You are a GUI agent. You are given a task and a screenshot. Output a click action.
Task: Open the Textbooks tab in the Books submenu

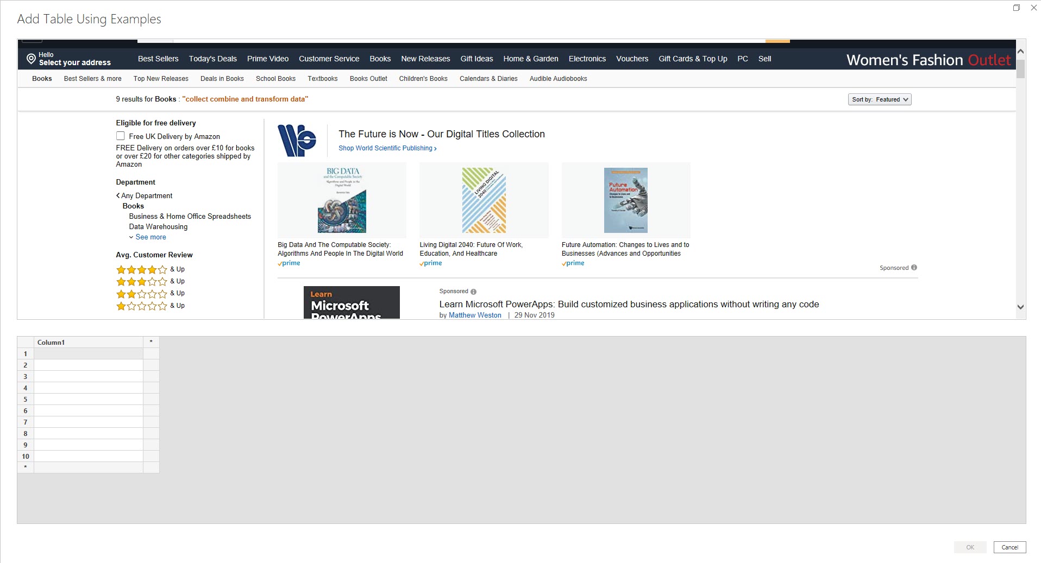(x=323, y=79)
